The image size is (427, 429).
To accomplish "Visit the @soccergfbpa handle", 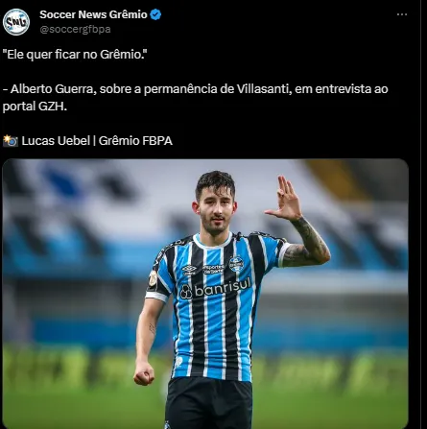I will point(75,30).
